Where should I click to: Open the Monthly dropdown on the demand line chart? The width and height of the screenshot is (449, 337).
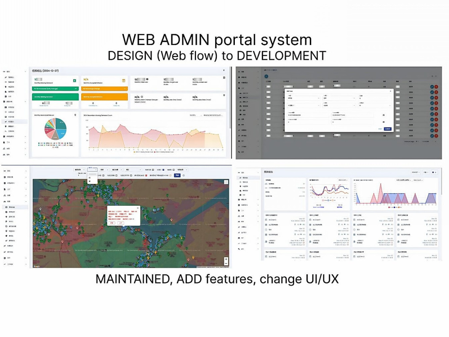click(x=196, y=115)
